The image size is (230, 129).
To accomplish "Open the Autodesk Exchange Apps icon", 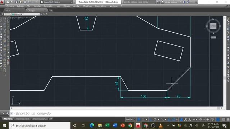I will (x=184, y=2).
